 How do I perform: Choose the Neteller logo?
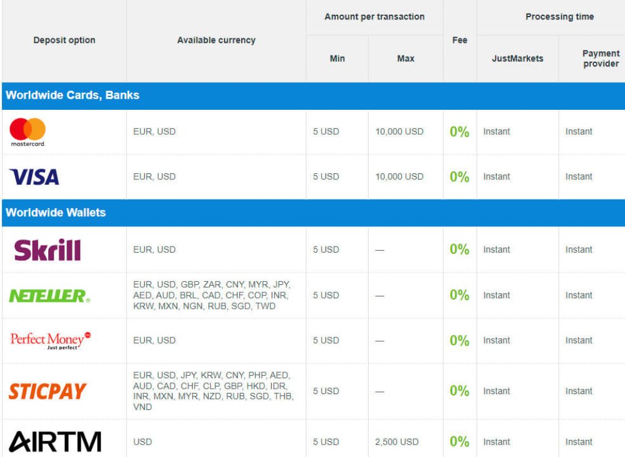49,296
